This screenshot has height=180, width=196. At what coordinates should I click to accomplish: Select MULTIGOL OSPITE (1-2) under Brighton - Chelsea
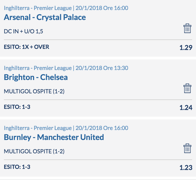coord(34,91)
